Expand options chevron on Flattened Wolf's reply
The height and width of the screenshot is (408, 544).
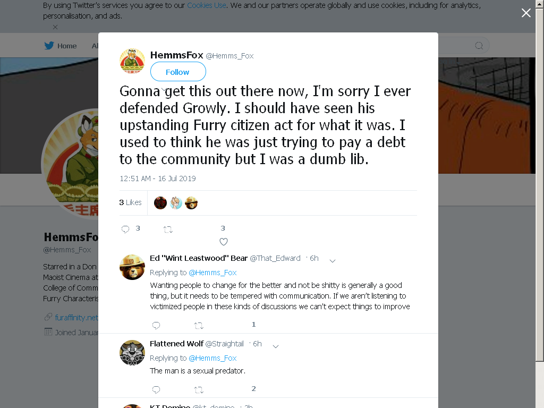click(276, 346)
